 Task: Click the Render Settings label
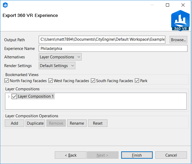(x=18, y=66)
